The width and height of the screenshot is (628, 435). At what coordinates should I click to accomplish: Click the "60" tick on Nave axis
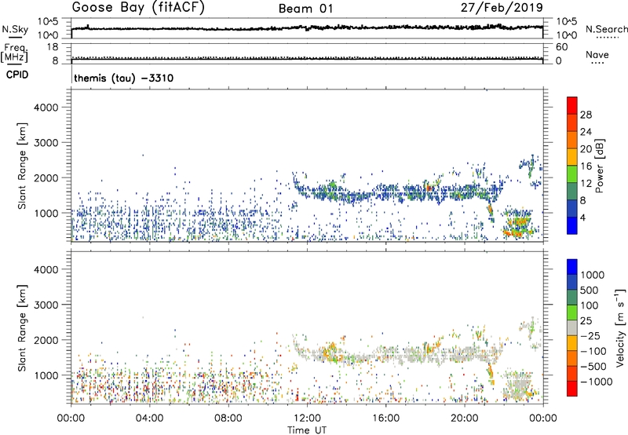[x=561, y=47]
